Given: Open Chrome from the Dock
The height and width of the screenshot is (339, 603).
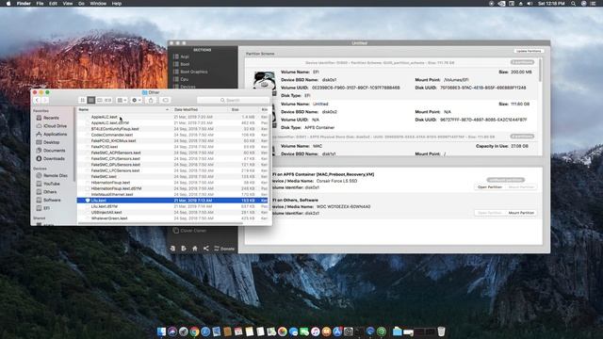Looking at the screenshot, I should tap(195, 331).
